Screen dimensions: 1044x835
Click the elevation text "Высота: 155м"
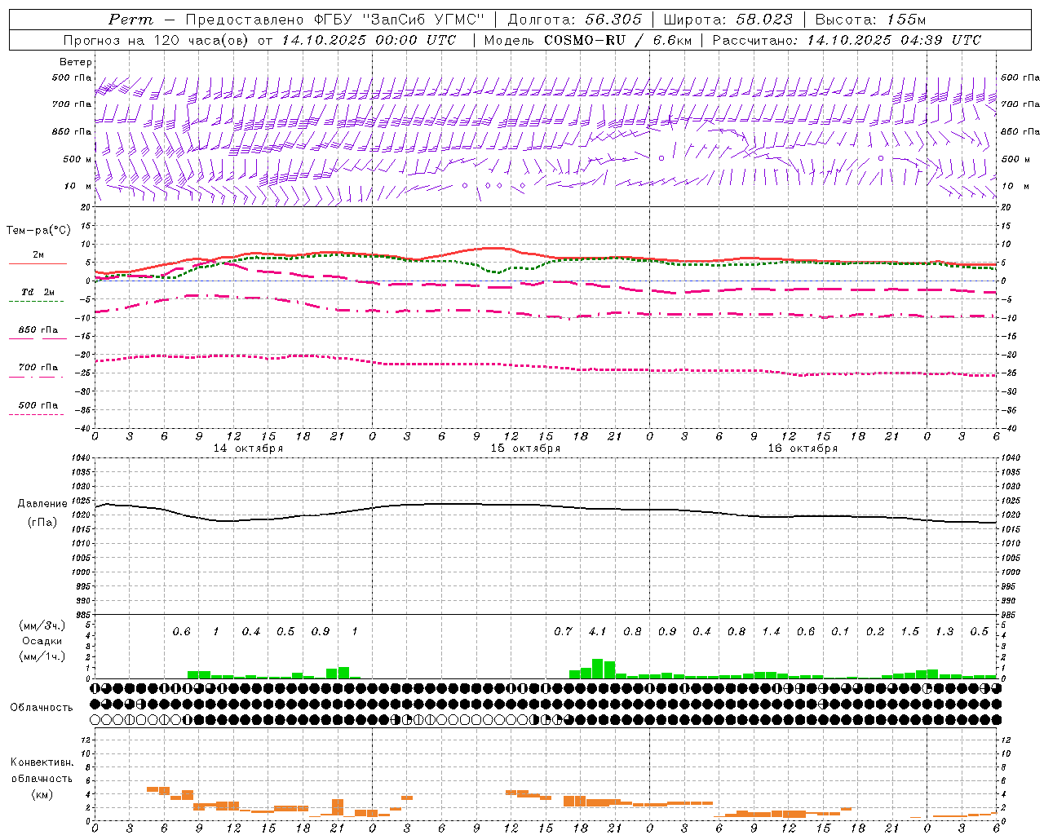[x=870, y=20]
